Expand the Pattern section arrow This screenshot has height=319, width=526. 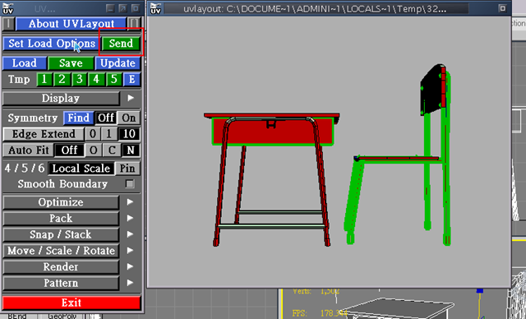[131, 283]
